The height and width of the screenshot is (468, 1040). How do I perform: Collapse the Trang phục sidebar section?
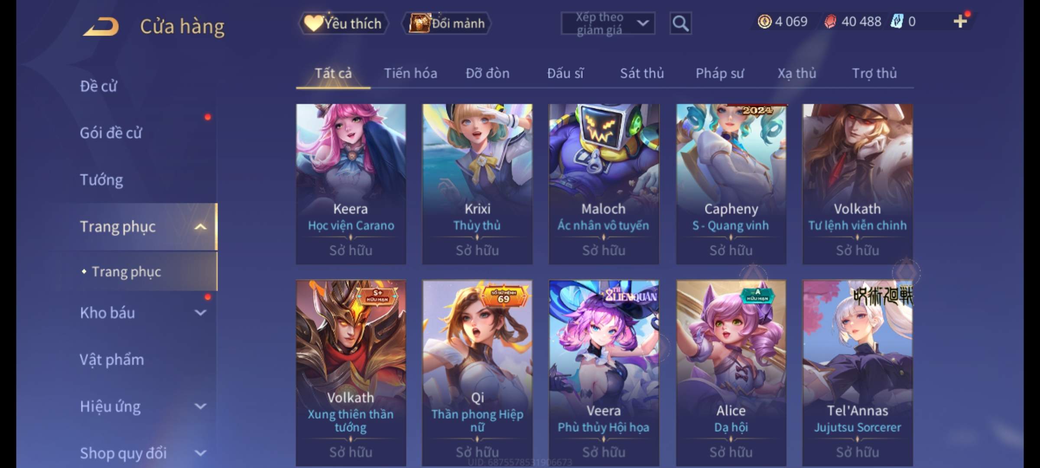click(200, 227)
